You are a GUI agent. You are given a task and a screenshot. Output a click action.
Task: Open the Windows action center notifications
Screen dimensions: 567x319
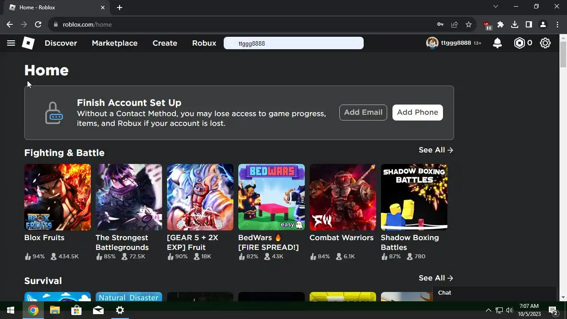pyautogui.click(x=553, y=310)
